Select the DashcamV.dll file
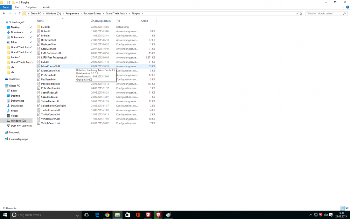 tap(49, 40)
